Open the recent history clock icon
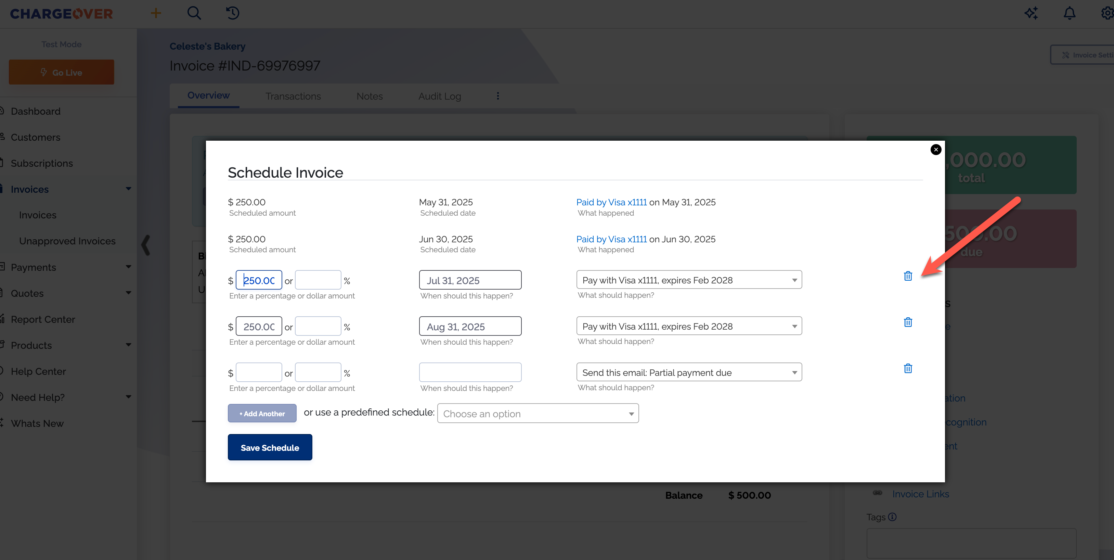 click(233, 13)
